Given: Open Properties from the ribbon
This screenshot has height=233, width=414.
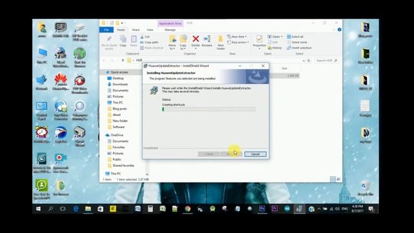Looking at the screenshot, I should tap(259, 42).
